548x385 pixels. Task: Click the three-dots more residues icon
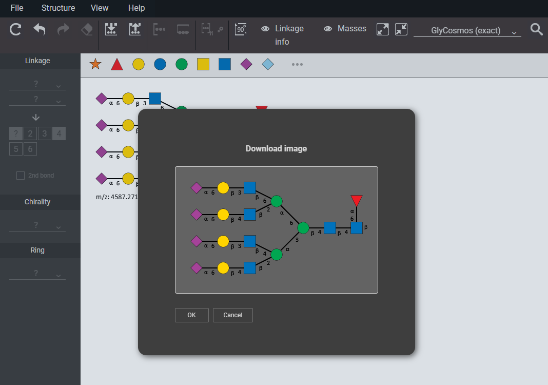(297, 64)
